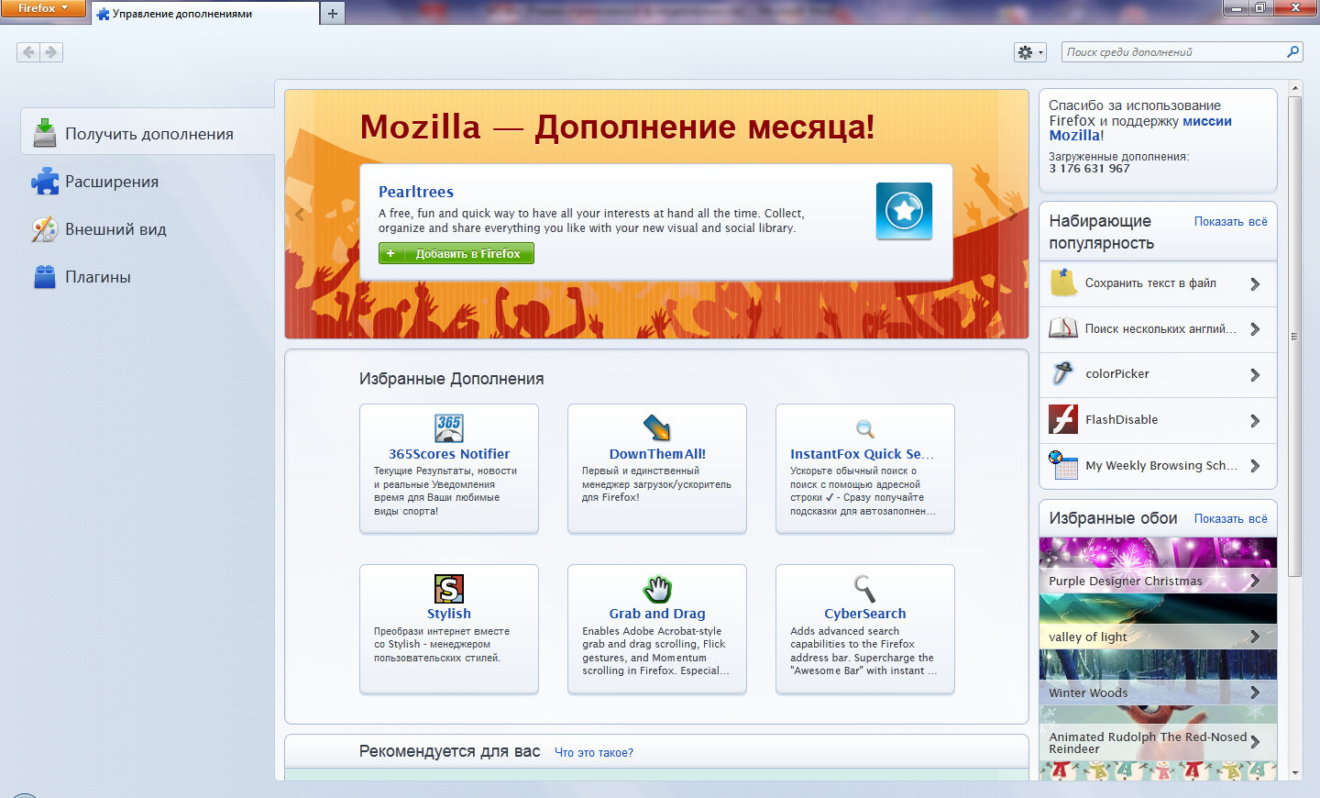Open the orange Firefox menu button
Viewport: 1320px width, 798px height.
point(42,8)
